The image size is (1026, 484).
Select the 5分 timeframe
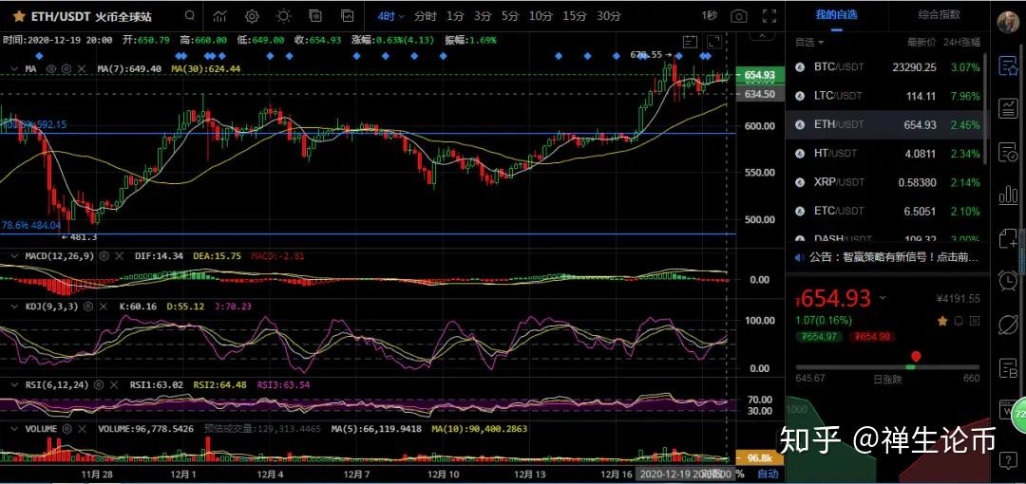pos(510,16)
